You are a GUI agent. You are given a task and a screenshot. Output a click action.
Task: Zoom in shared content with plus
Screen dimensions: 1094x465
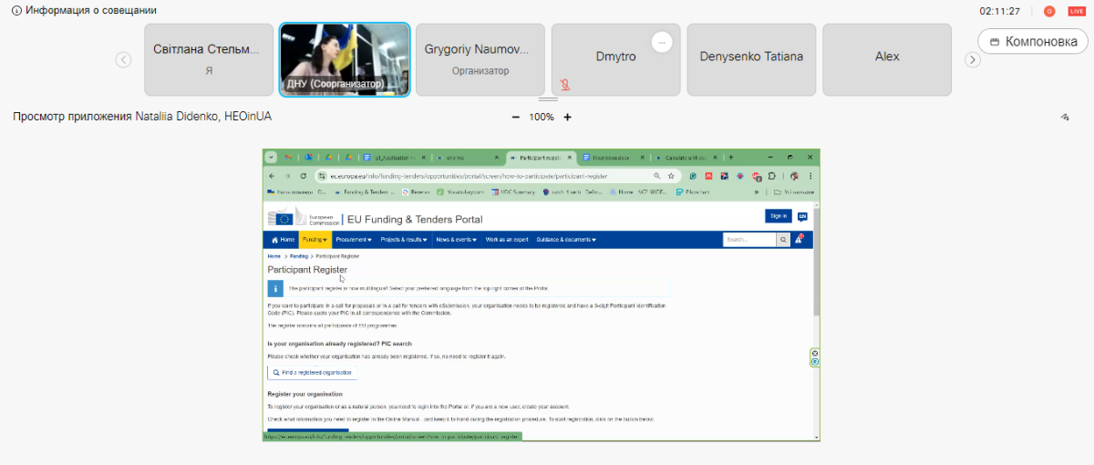tap(567, 117)
